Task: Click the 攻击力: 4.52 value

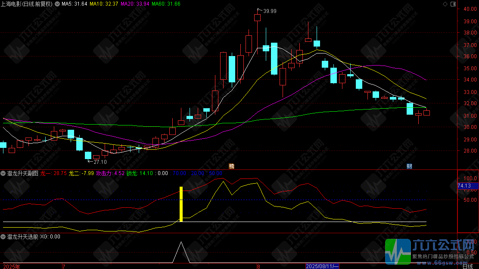Action: click(x=110, y=173)
